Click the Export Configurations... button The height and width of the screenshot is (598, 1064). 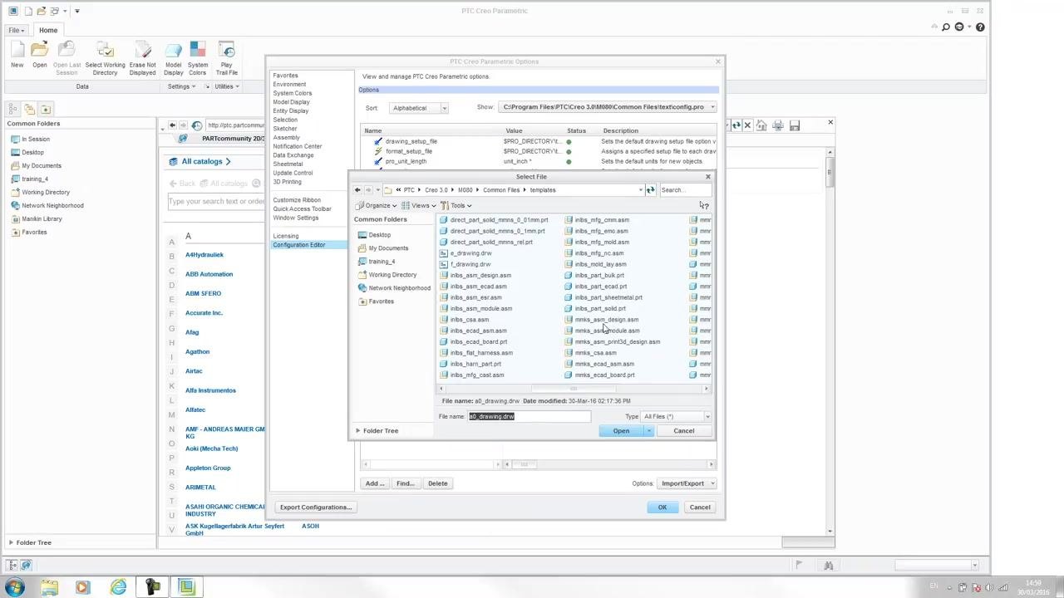315,507
